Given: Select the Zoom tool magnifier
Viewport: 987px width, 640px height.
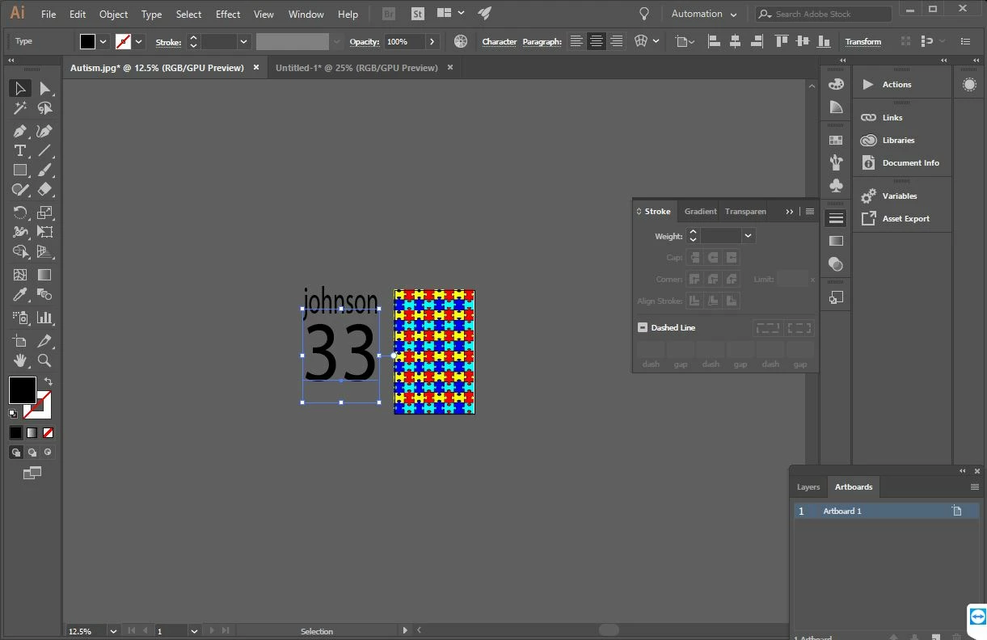Looking at the screenshot, I should [45, 360].
